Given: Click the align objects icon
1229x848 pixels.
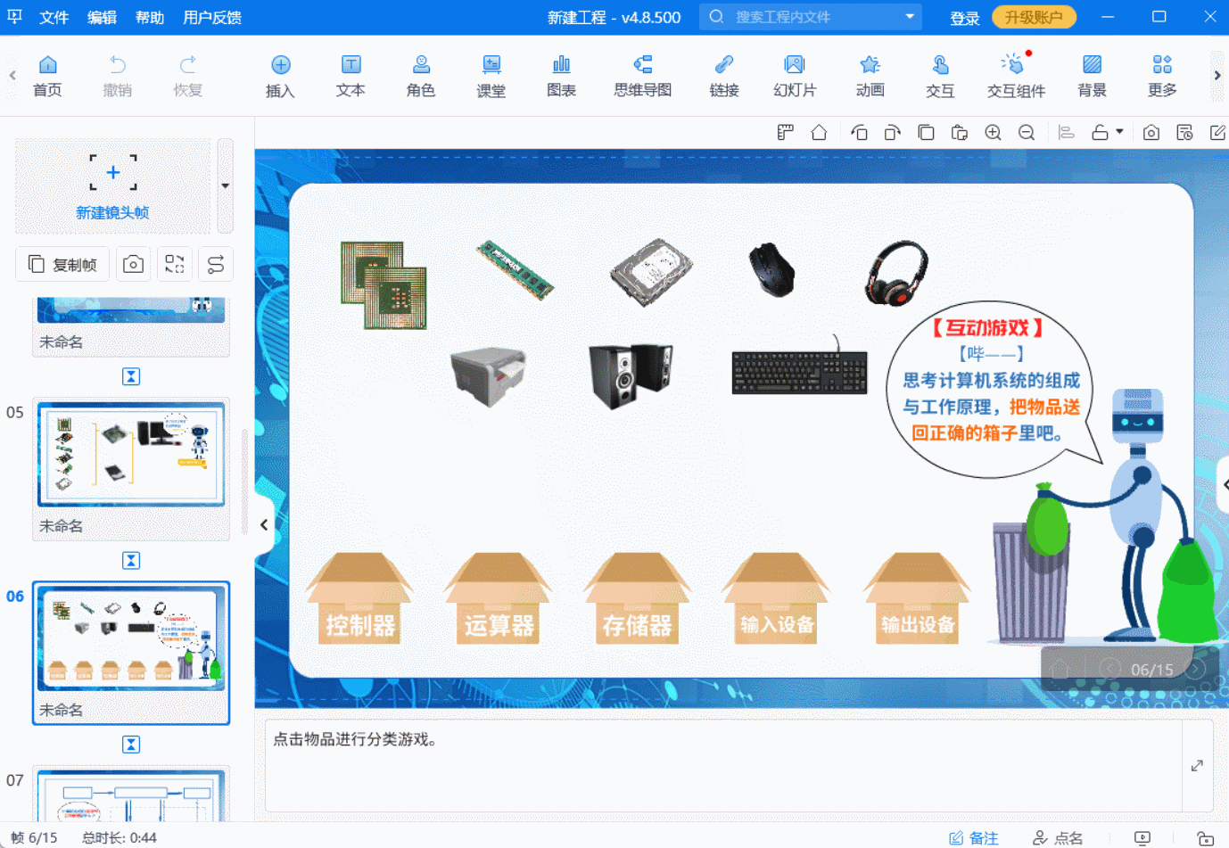Looking at the screenshot, I should (x=1066, y=133).
